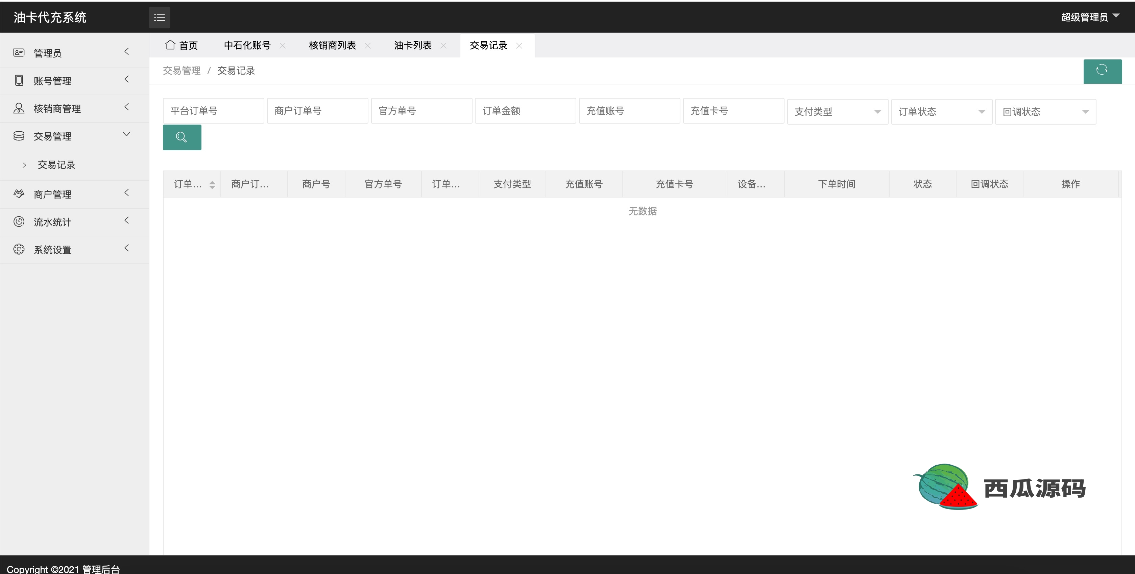Click the 核销商管理 user icon
Viewport: 1135px width, 574px height.
[19, 108]
